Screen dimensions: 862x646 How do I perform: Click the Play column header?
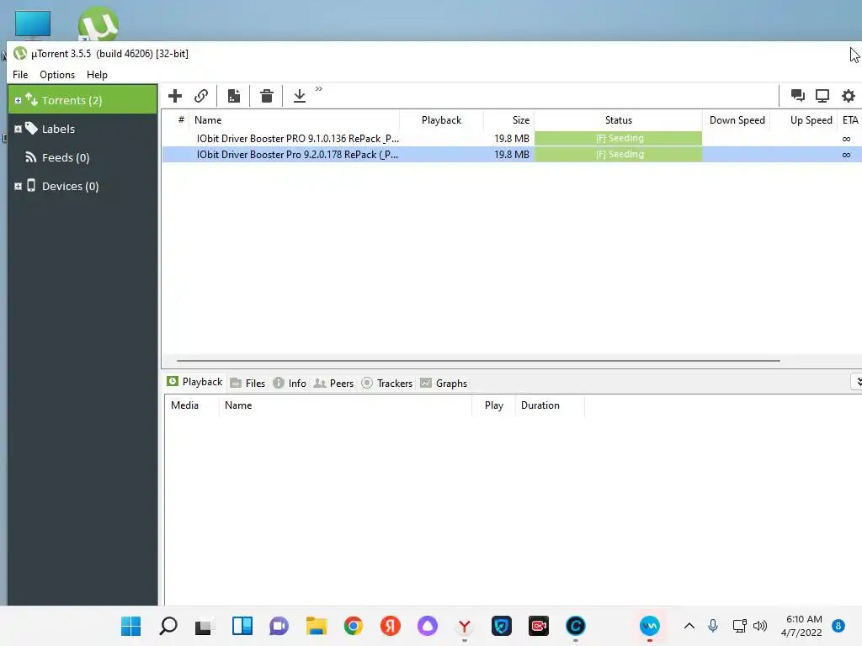point(493,405)
